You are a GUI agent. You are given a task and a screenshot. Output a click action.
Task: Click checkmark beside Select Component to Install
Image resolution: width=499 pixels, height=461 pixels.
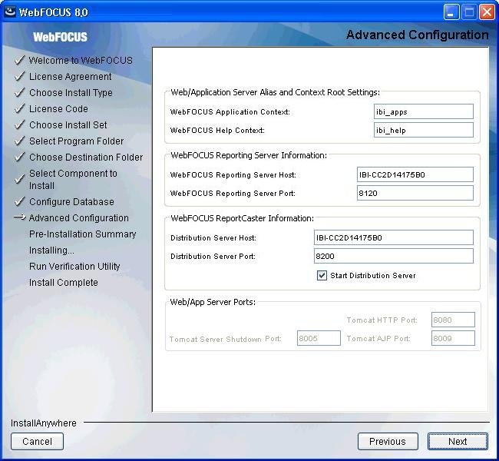coord(20,179)
